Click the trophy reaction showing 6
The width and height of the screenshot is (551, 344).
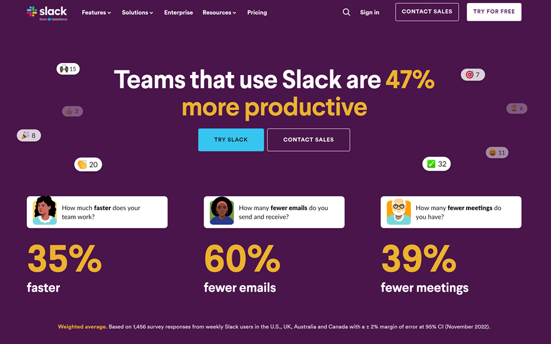click(517, 109)
